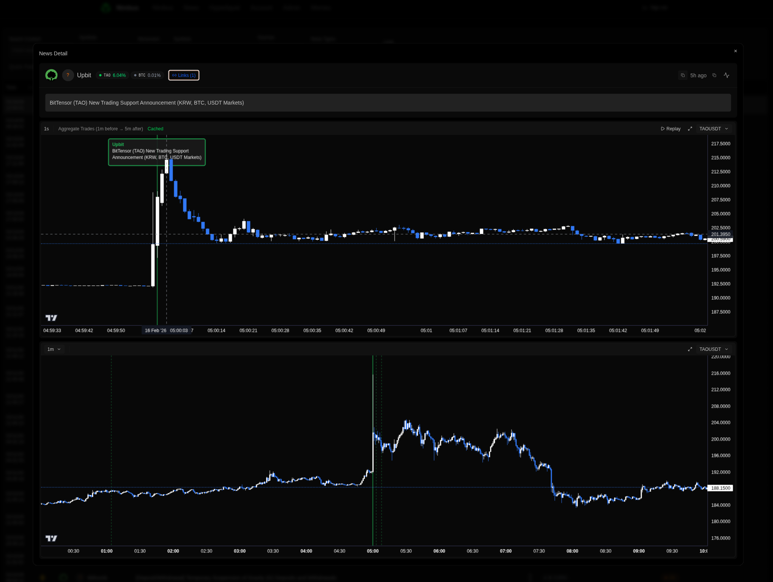
Task: Start the Replay of aggregate trades
Action: 671,129
